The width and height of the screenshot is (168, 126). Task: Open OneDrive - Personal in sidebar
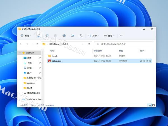point(32,99)
